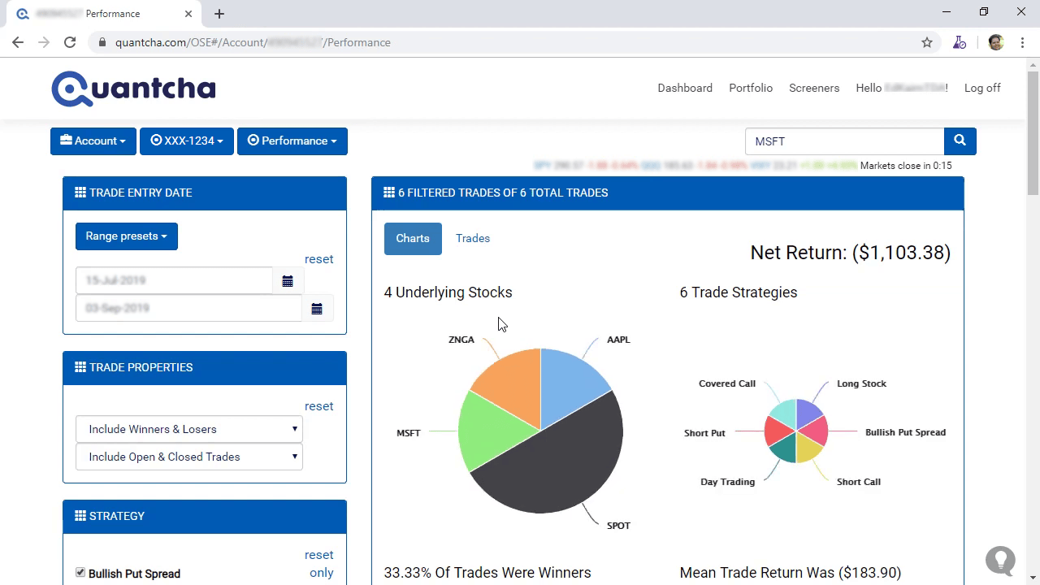The image size is (1040, 585).
Task: Open the flask extension icon in the Chrome toolbar
Action: 960,42
